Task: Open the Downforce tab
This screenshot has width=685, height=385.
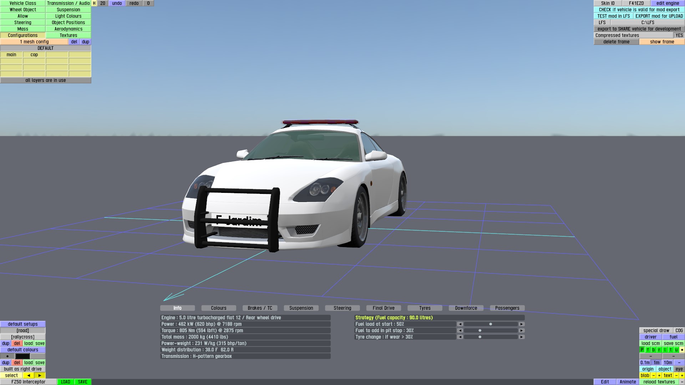Action: click(x=466, y=308)
